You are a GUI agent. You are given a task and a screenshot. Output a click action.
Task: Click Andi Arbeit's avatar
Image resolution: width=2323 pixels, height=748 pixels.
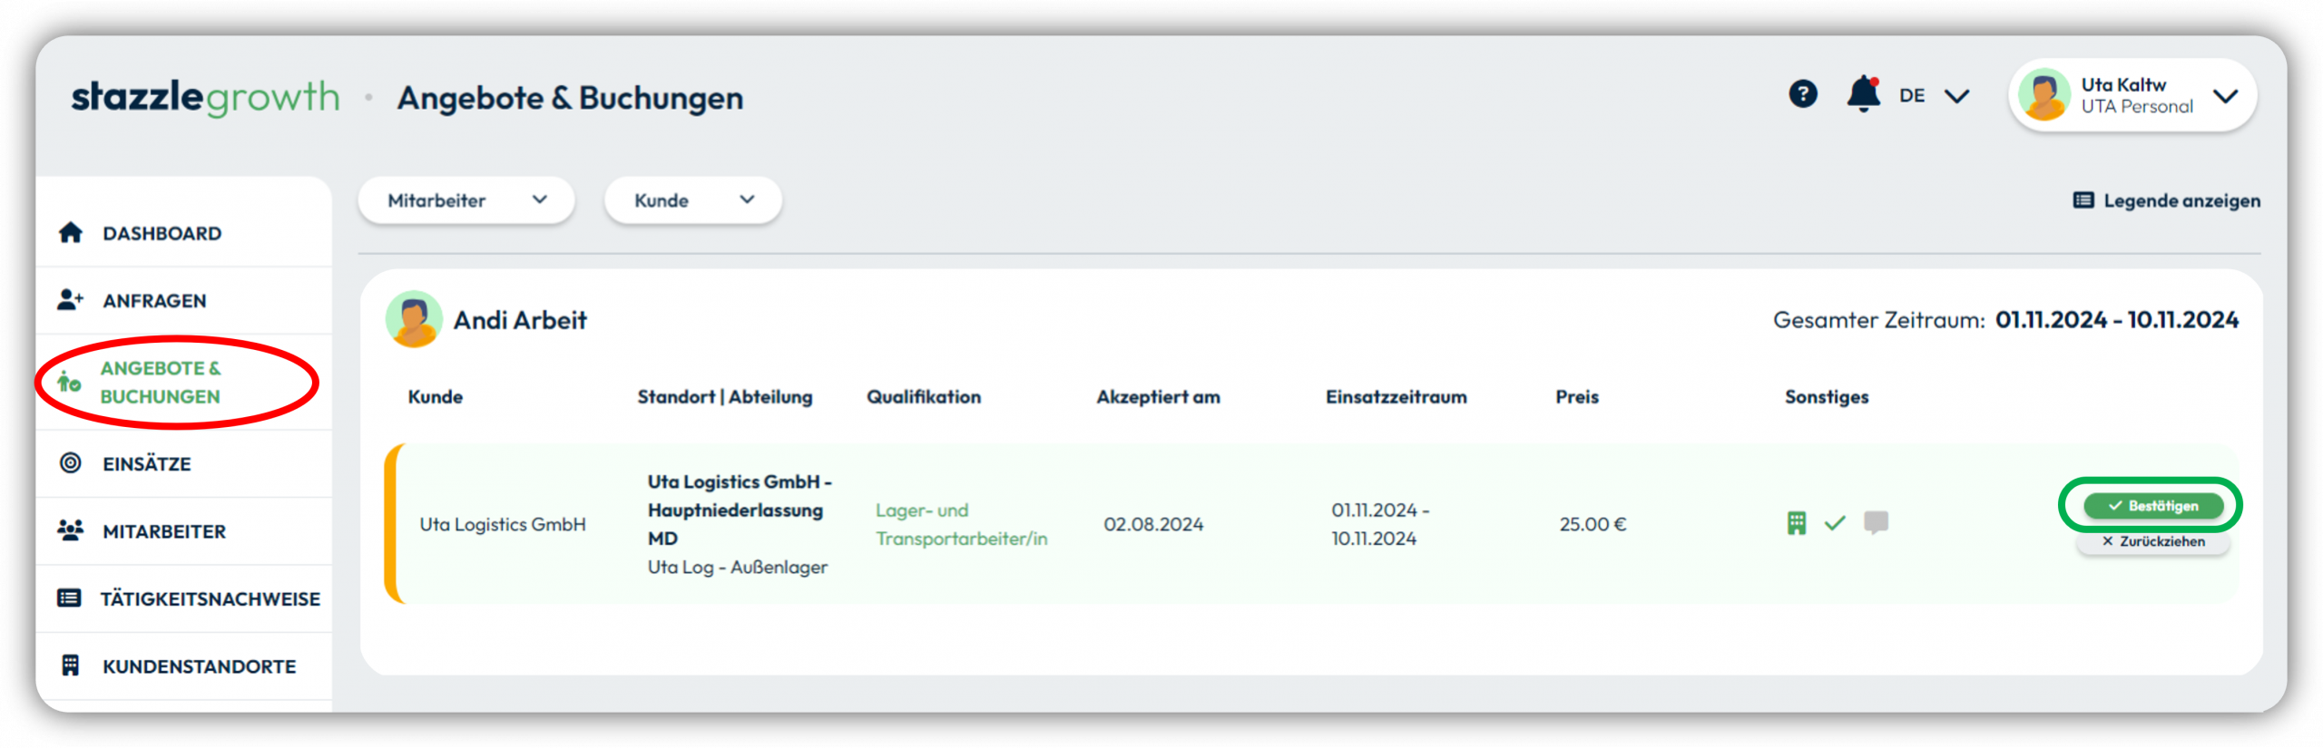pos(414,319)
